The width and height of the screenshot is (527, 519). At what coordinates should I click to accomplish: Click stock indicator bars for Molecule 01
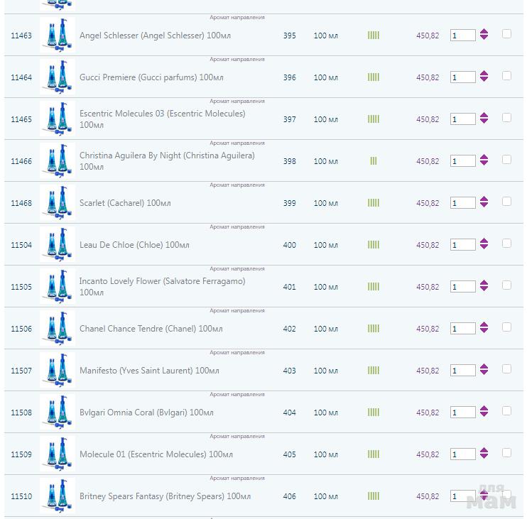tap(373, 454)
